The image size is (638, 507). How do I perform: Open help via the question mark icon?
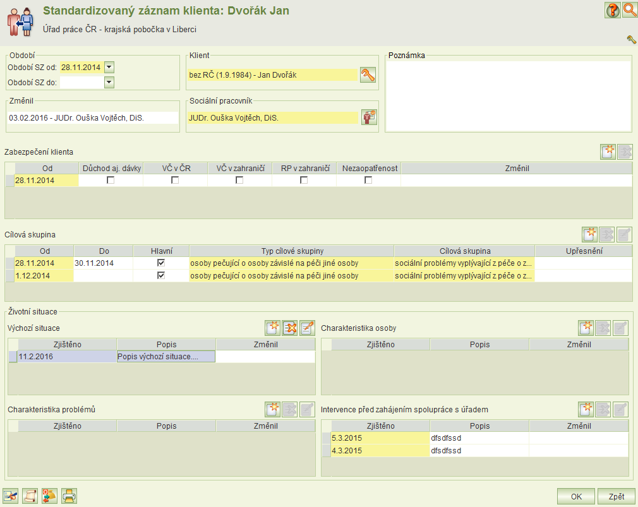tap(612, 10)
